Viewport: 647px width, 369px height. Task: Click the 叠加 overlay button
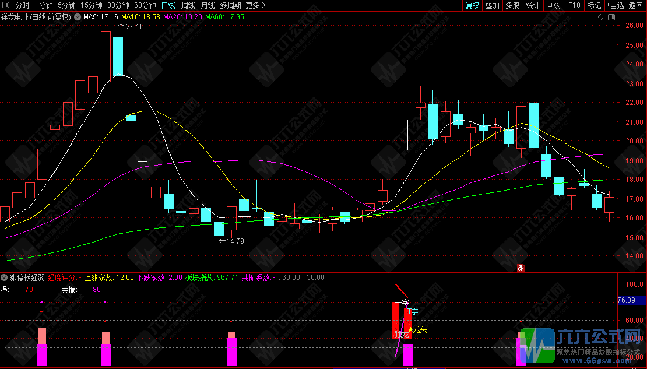pyautogui.click(x=493, y=5)
